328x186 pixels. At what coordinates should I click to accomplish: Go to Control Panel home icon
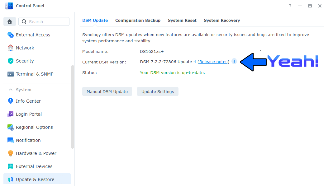[x=10, y=21]
